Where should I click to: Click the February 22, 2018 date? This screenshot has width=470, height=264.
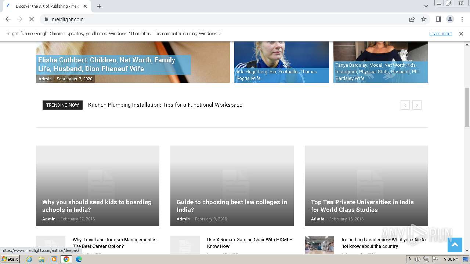[x=77, y=219]
